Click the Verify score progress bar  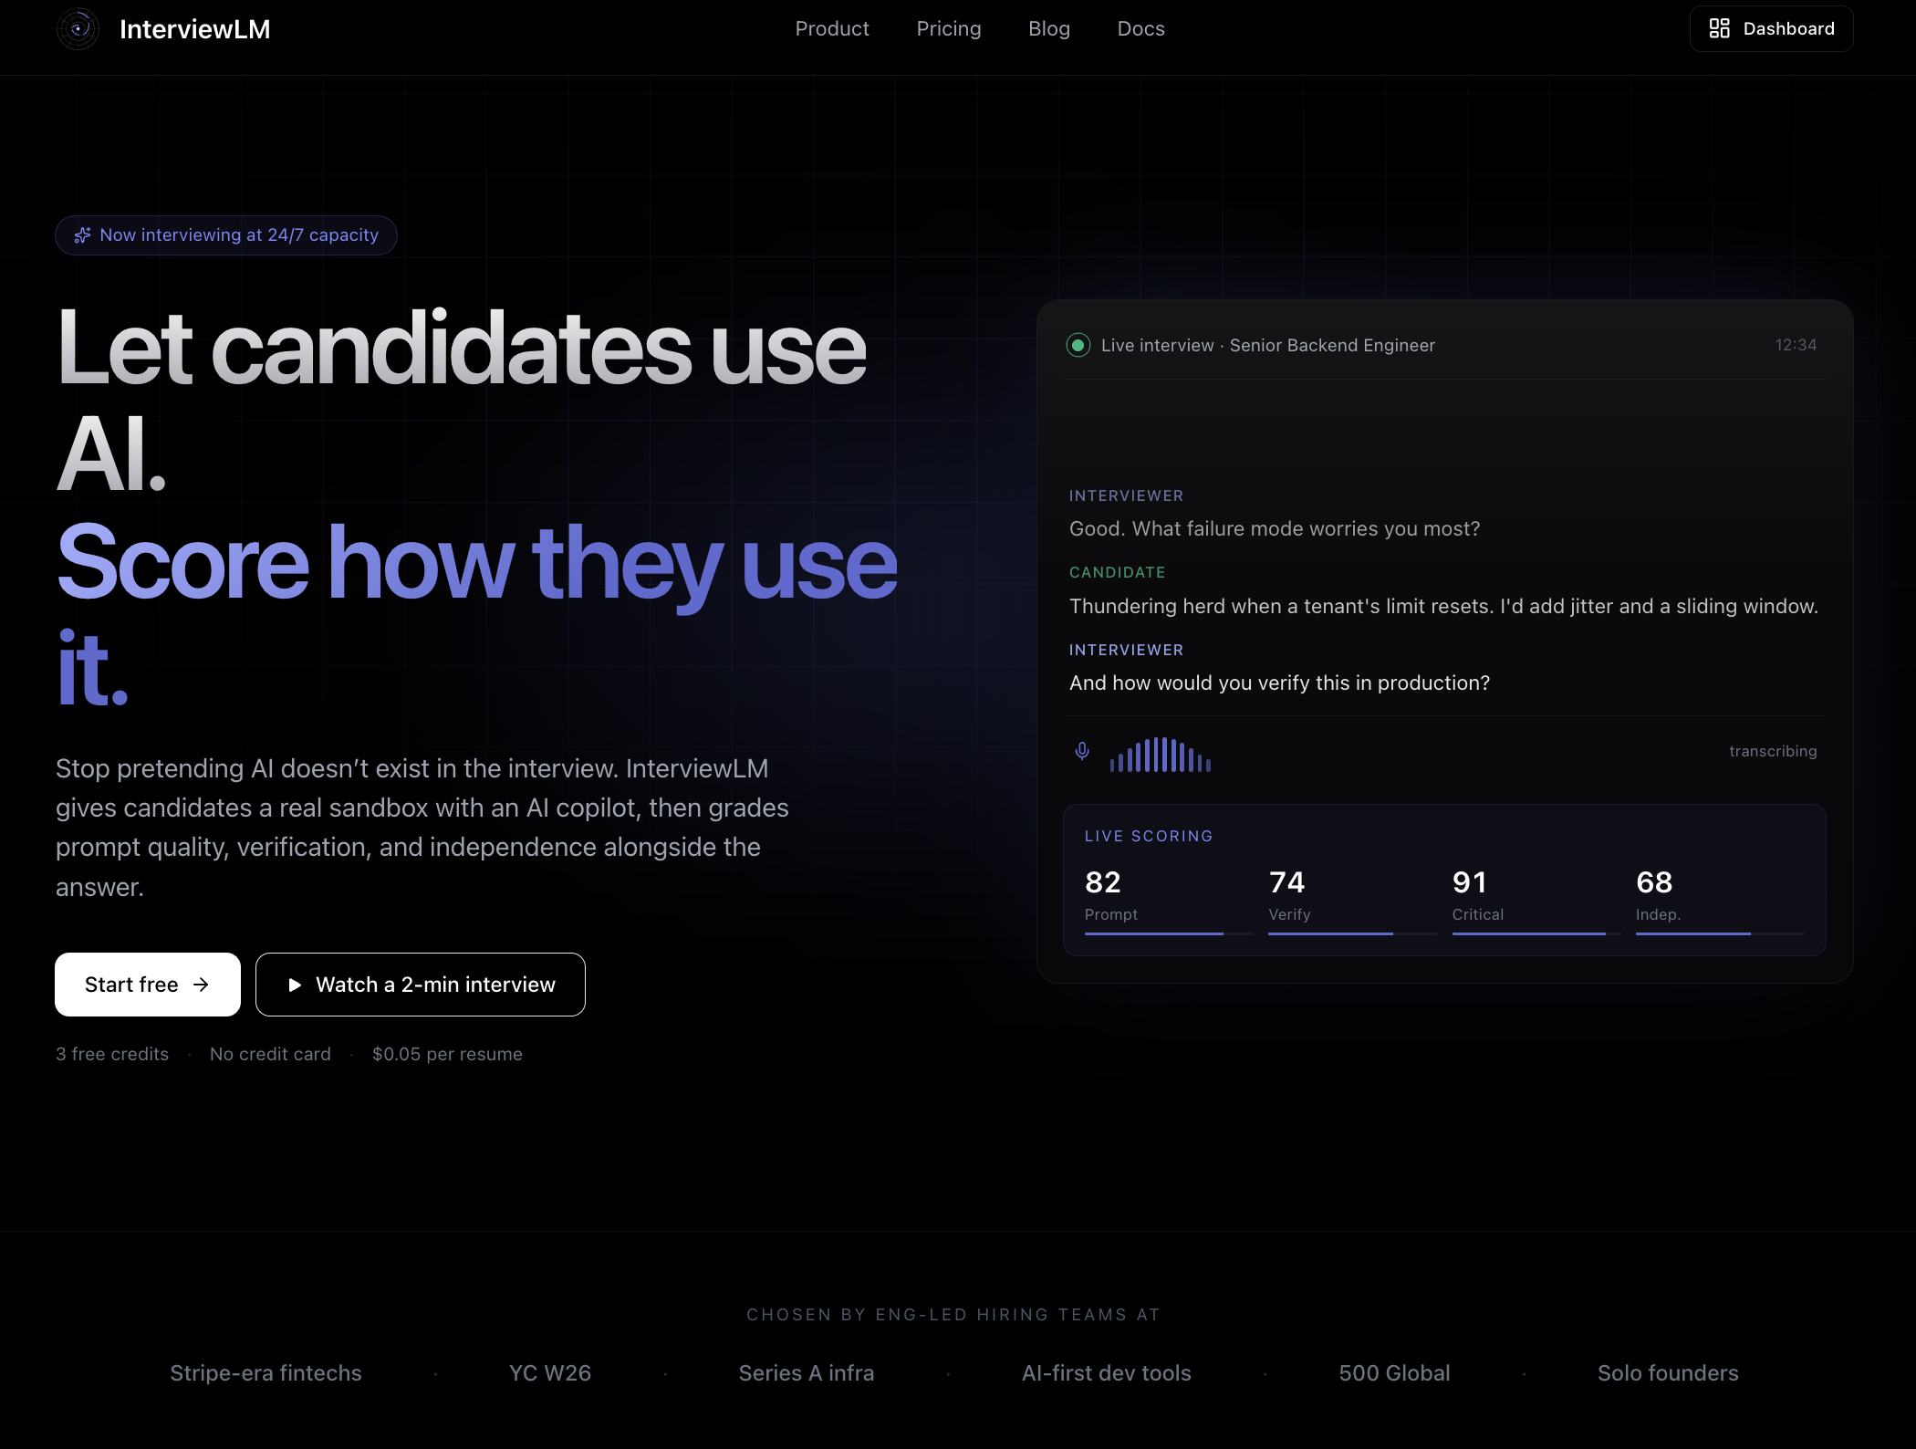tap(1353, 933)
